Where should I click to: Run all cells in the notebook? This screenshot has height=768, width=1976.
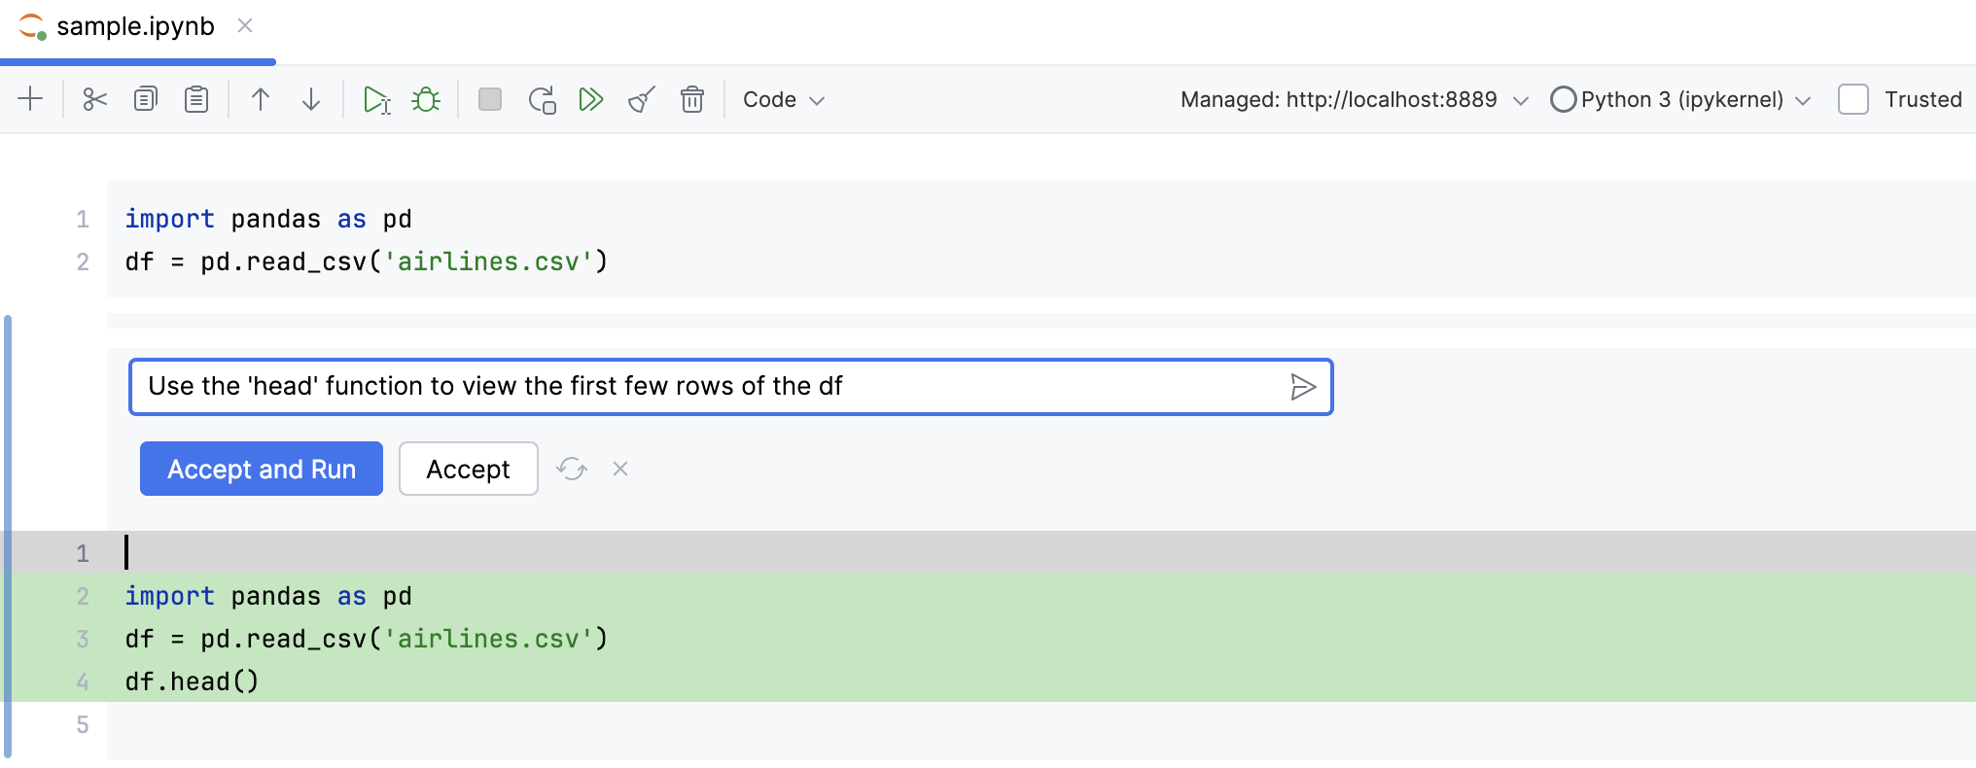tap(591, 98)
